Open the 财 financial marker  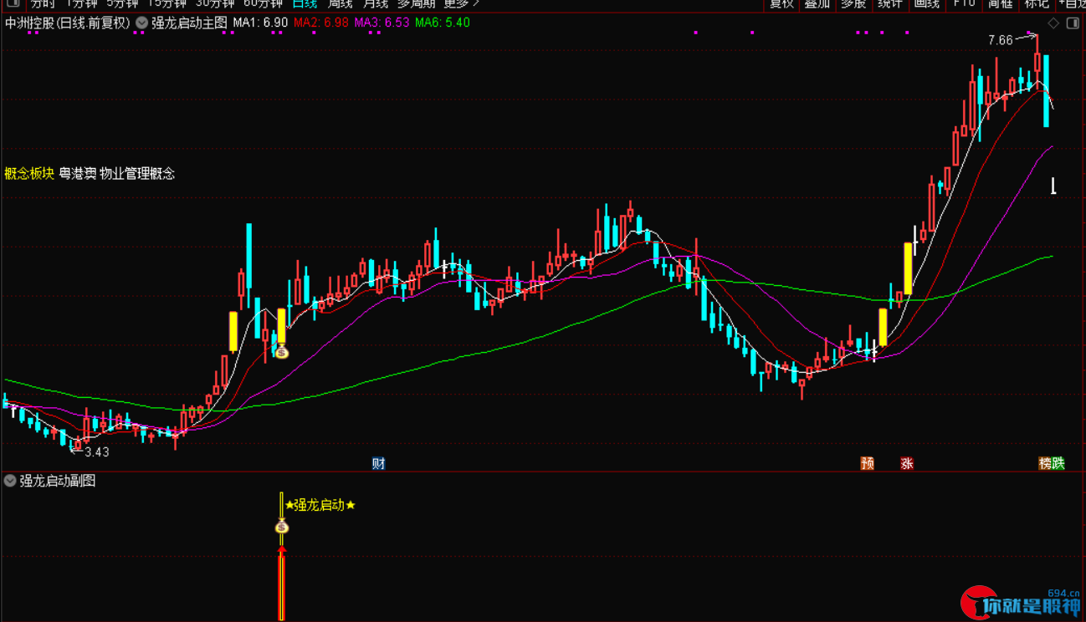(x=379, y=463)
